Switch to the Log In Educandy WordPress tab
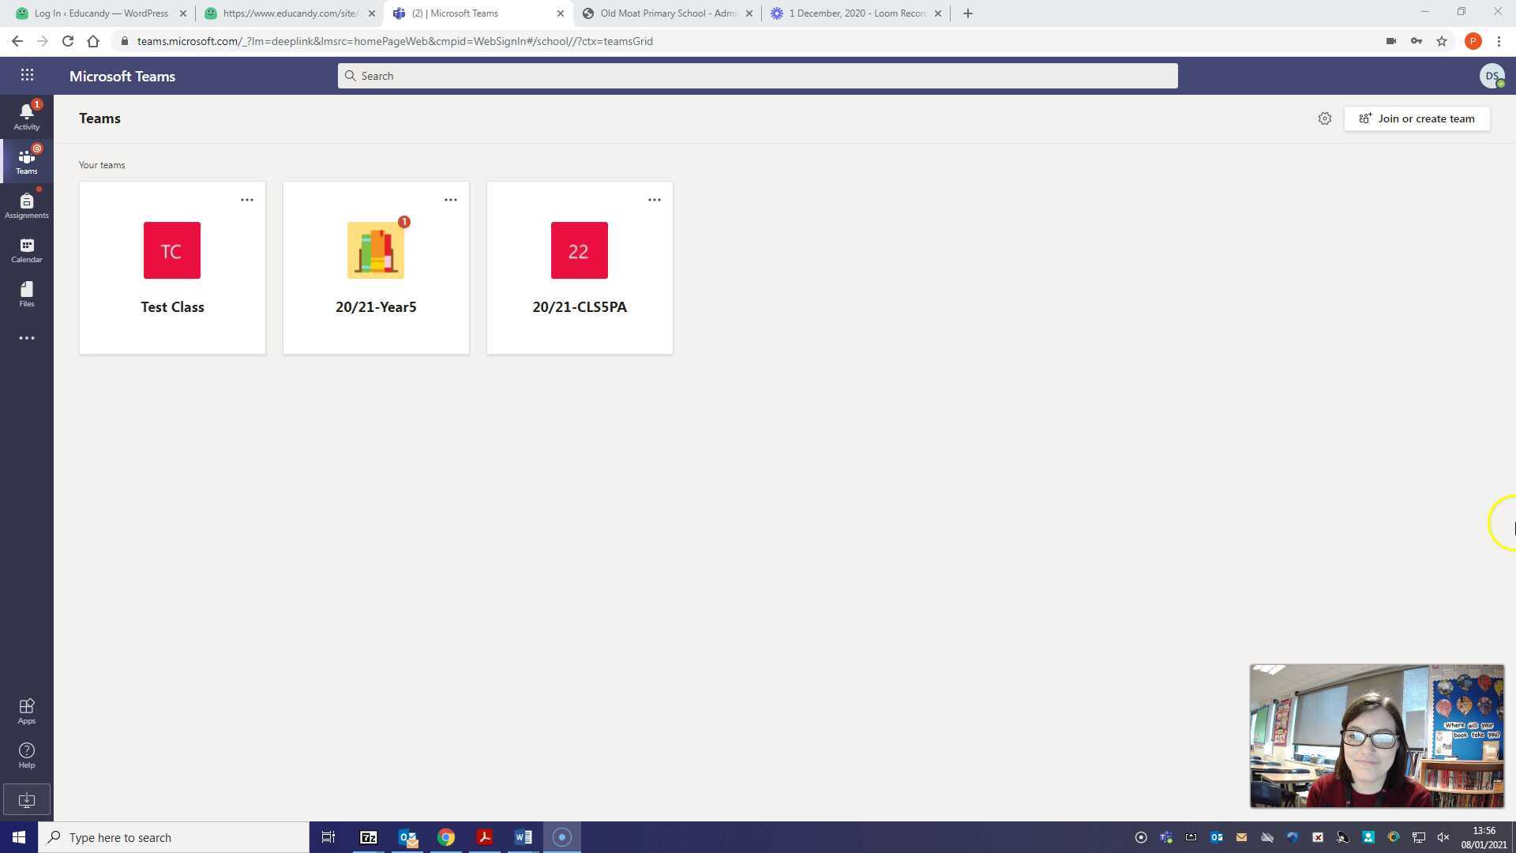 101,13
